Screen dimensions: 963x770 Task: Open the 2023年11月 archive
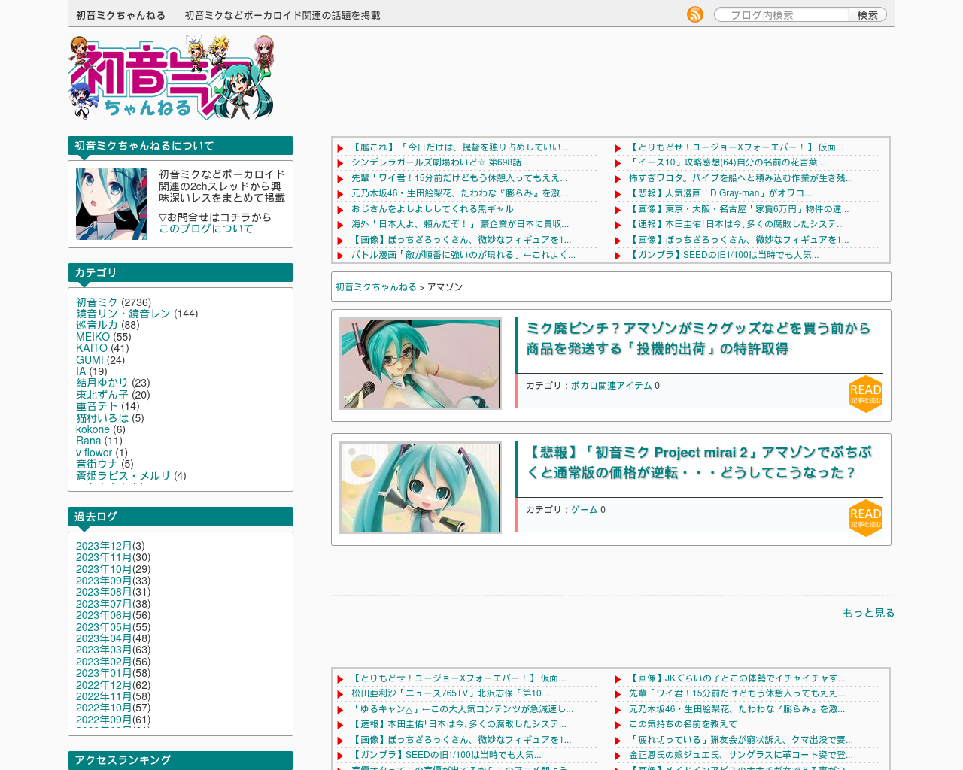pos(104,557)
